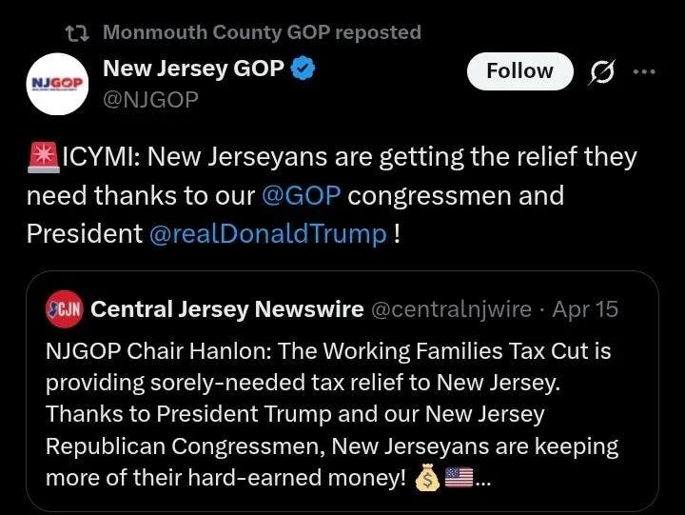Open Grok via the slashed circle icon
Viewport: 685px width, 515px height.
[603, 71]
